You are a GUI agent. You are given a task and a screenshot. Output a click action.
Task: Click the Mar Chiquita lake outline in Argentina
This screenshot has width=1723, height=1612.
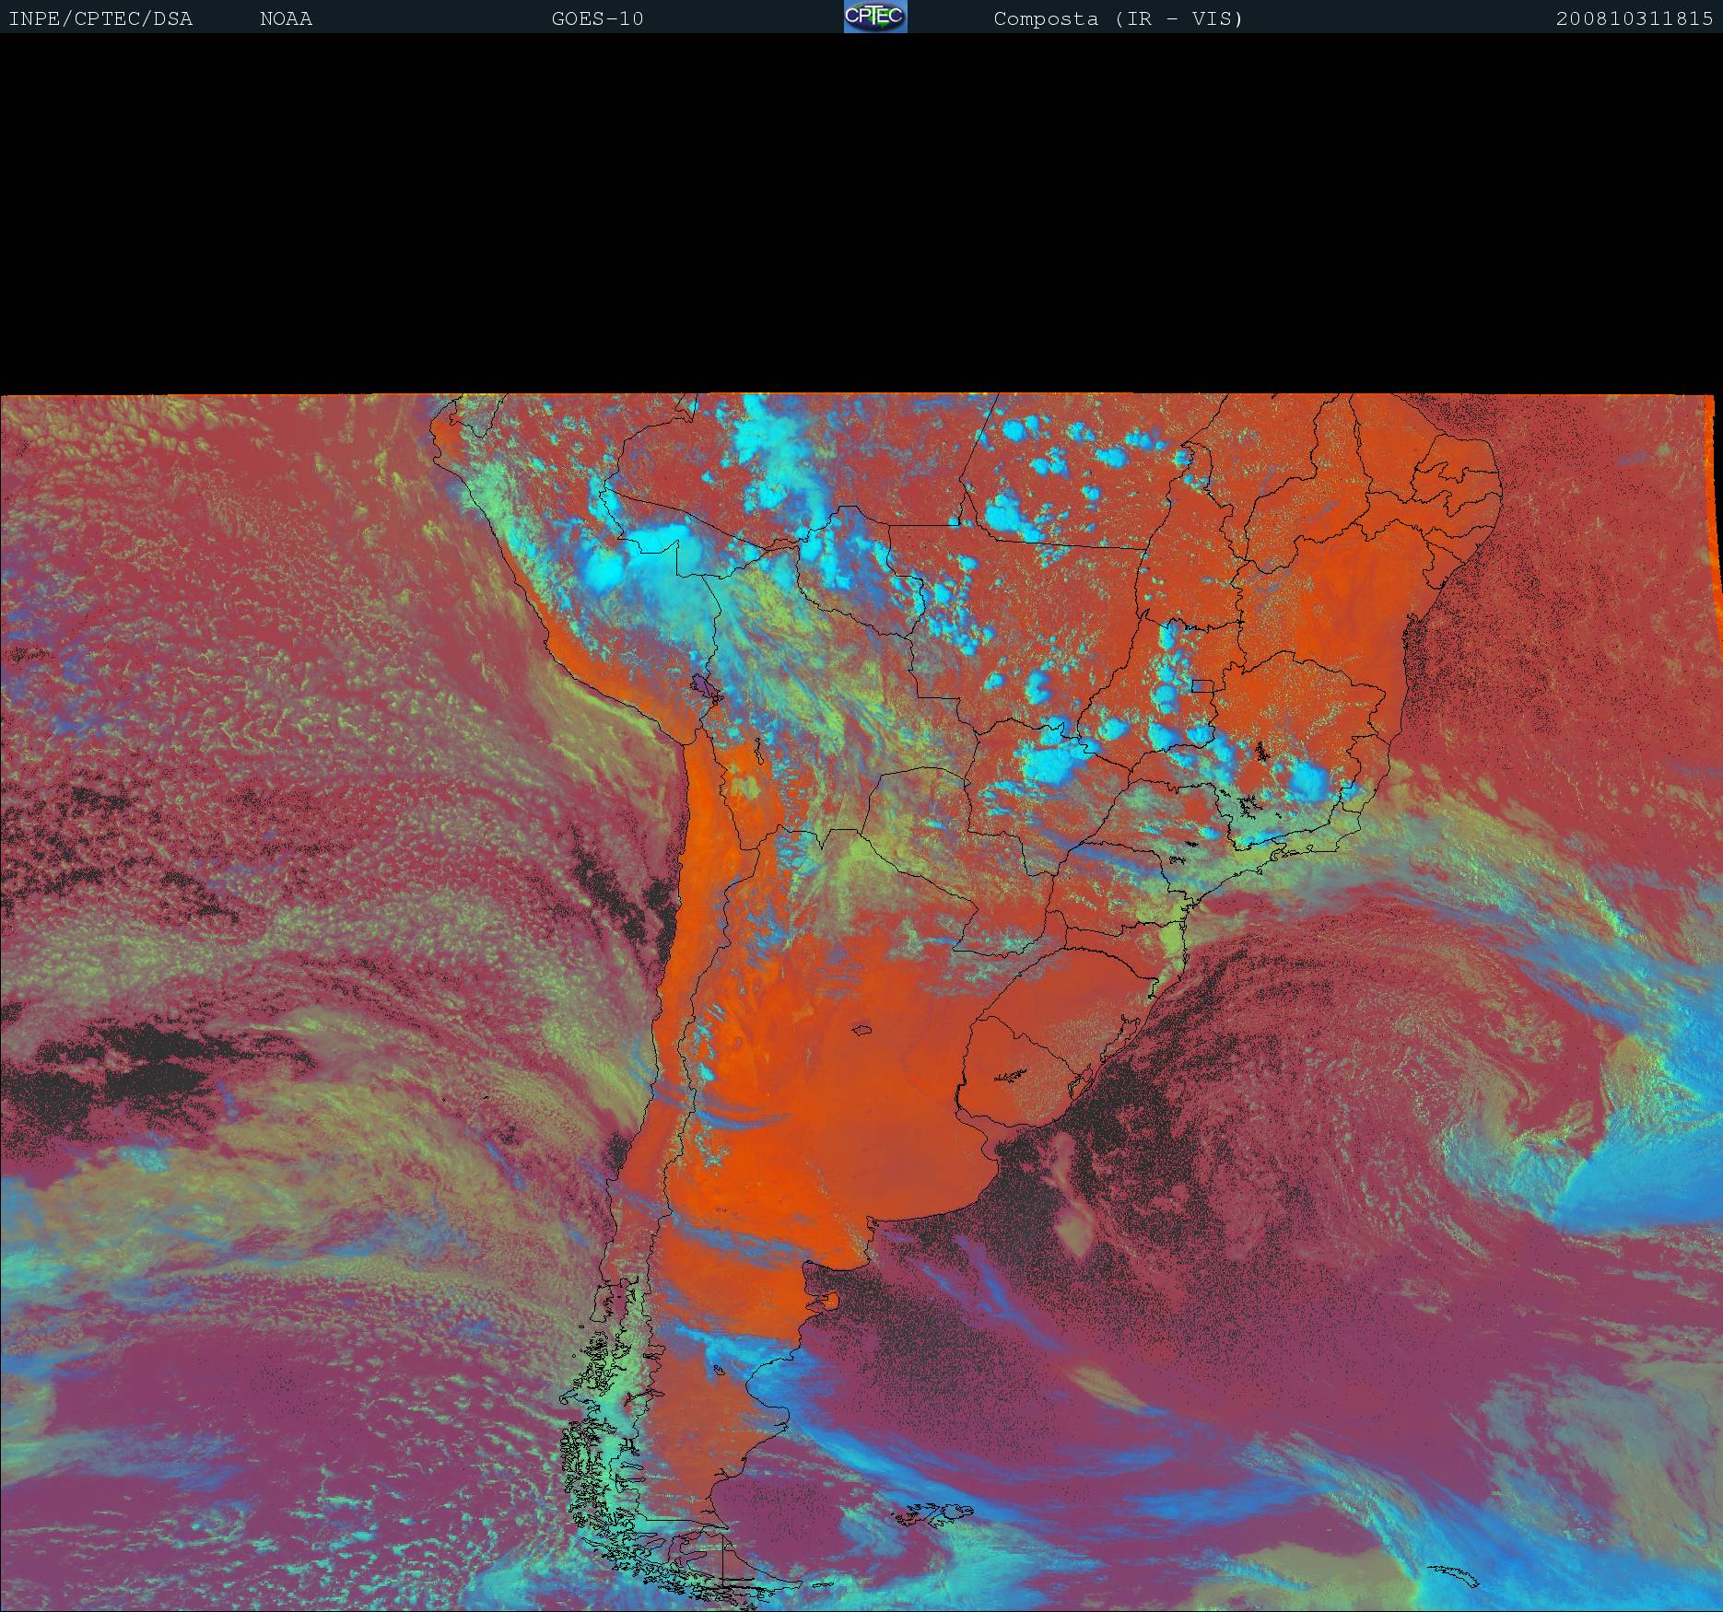[862, 1031]
